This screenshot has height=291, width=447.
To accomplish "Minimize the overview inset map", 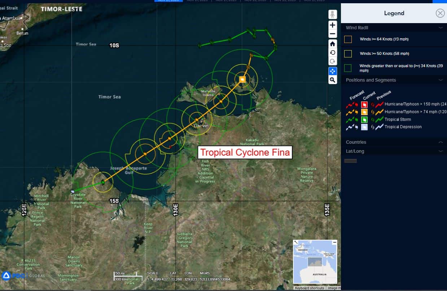I will 334,242.
